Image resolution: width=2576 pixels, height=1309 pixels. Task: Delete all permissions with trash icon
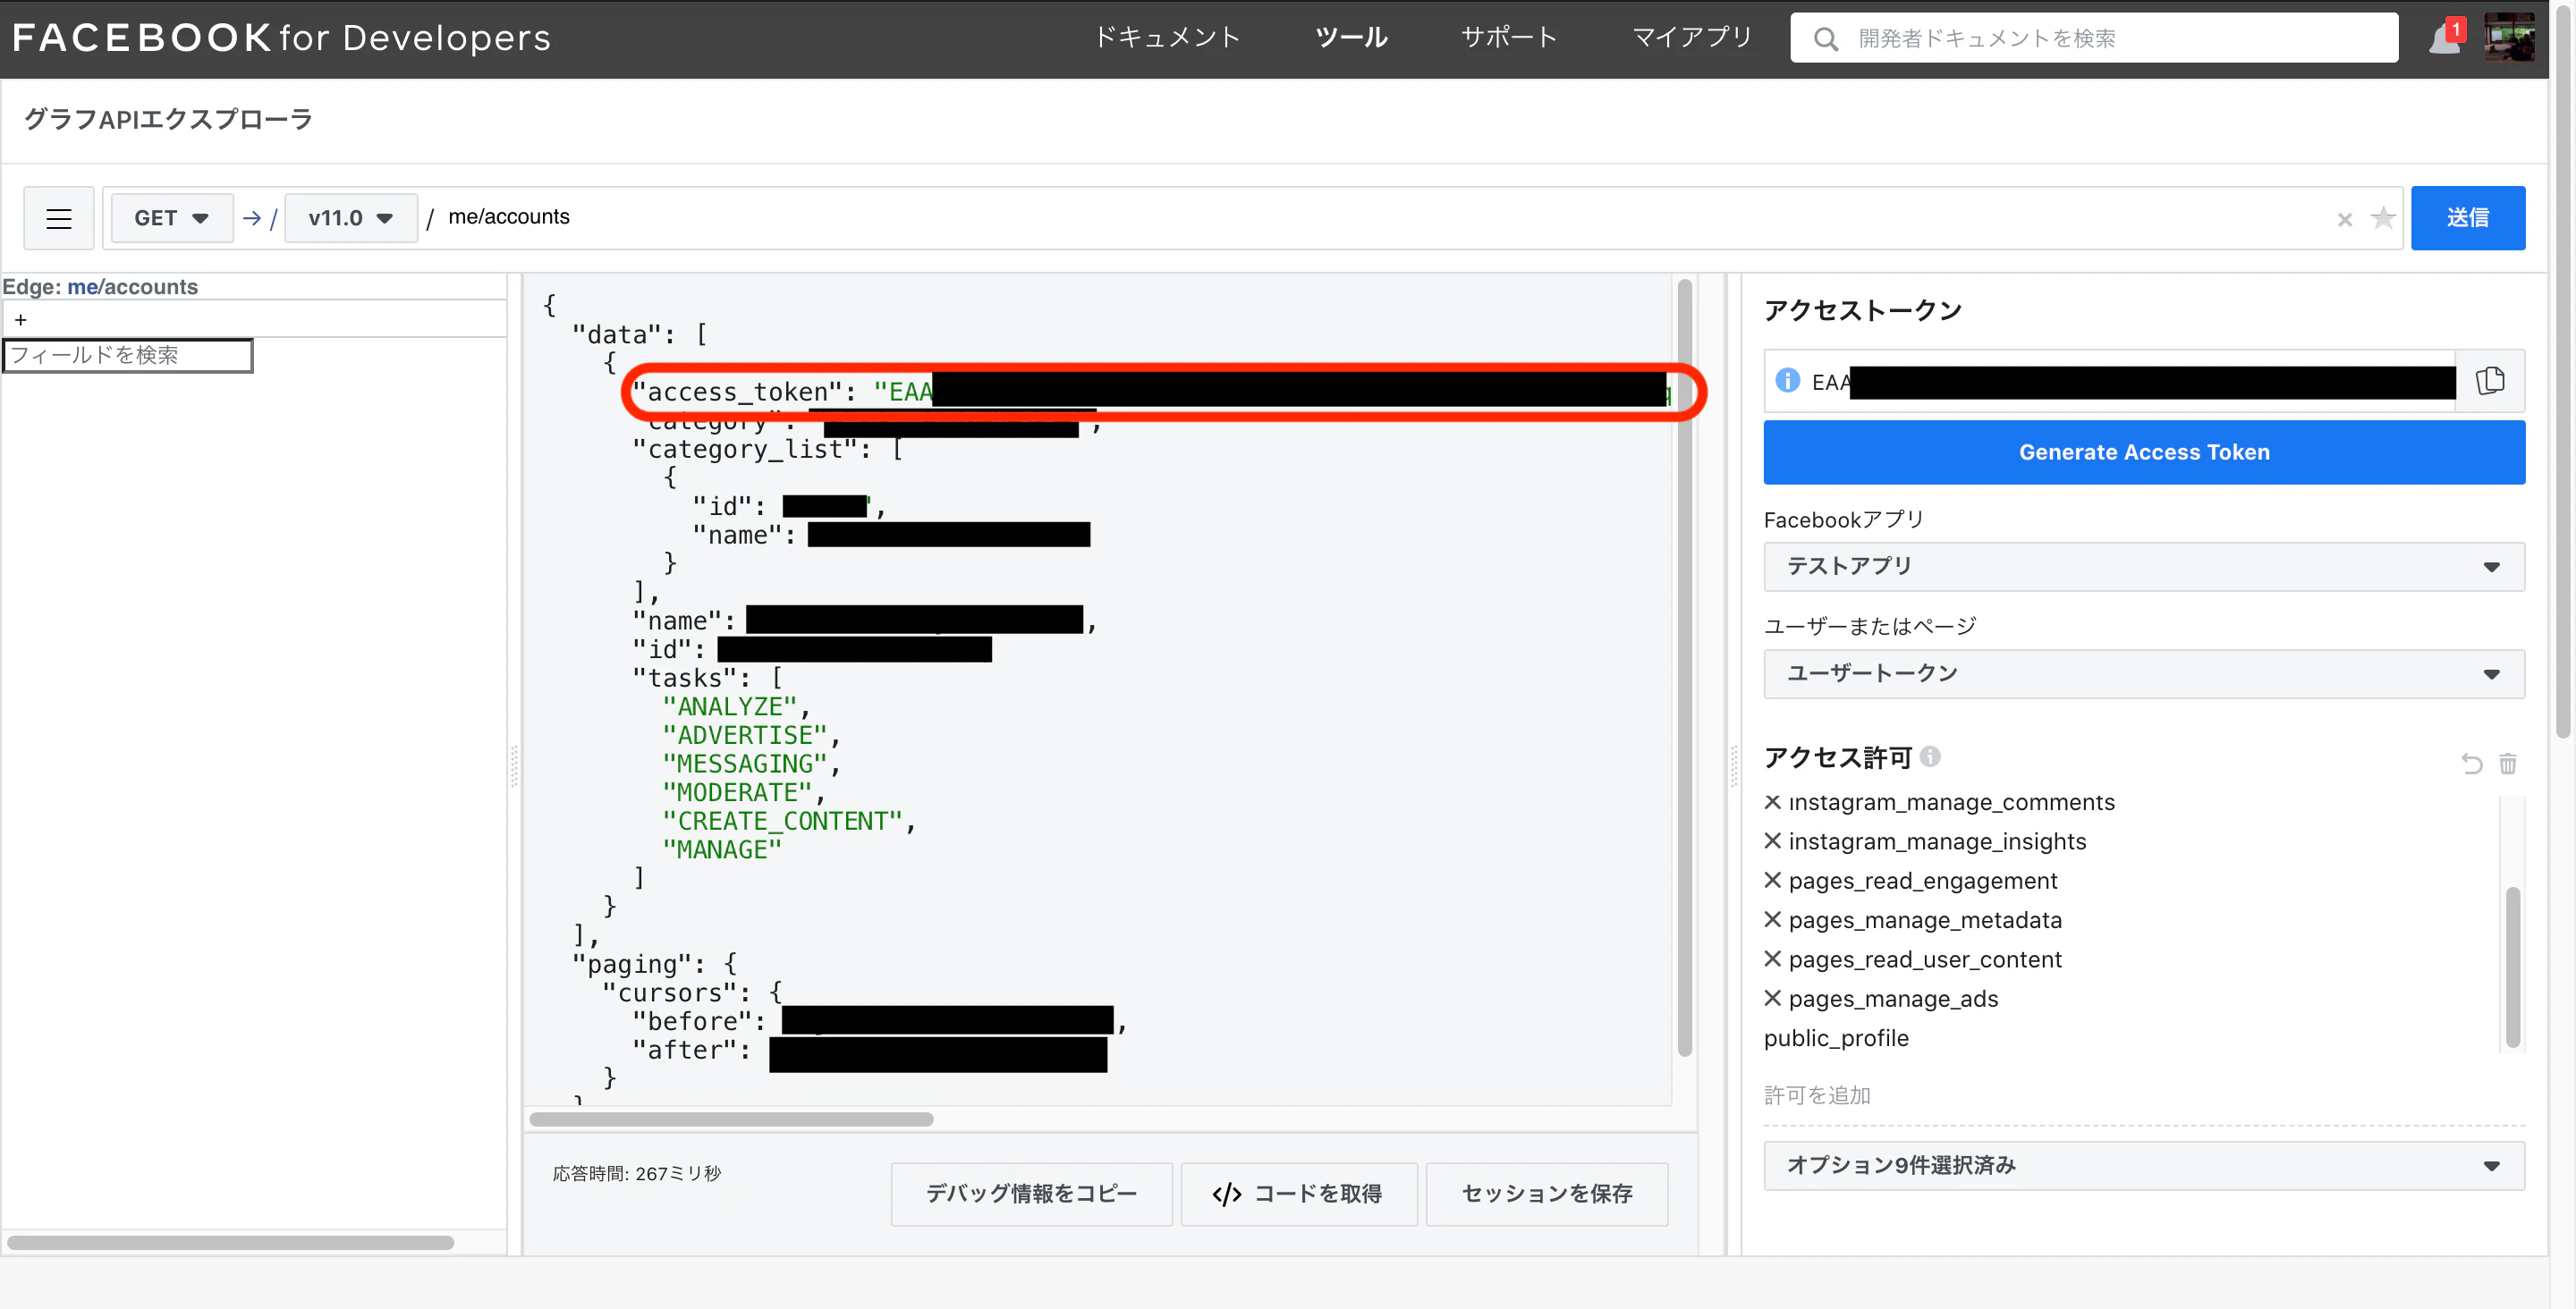(2507, 764)
